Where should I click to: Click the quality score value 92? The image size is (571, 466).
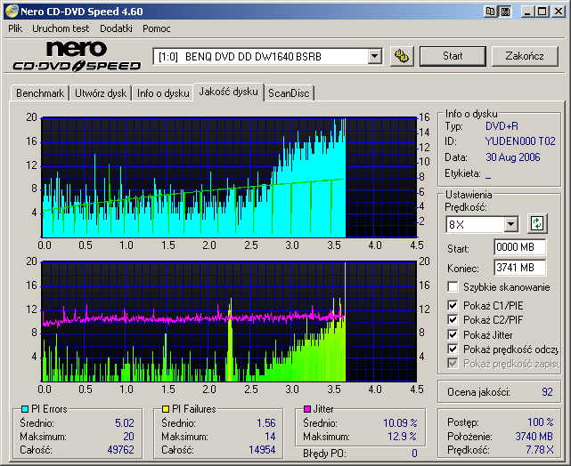547,392
